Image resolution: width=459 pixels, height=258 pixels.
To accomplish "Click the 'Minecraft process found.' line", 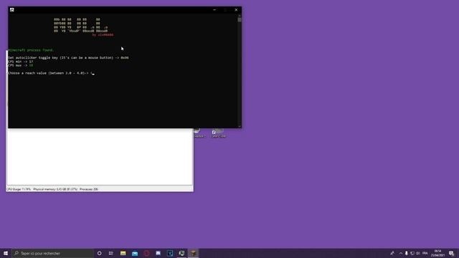I will pyautogui.click(x=31, y=50).
